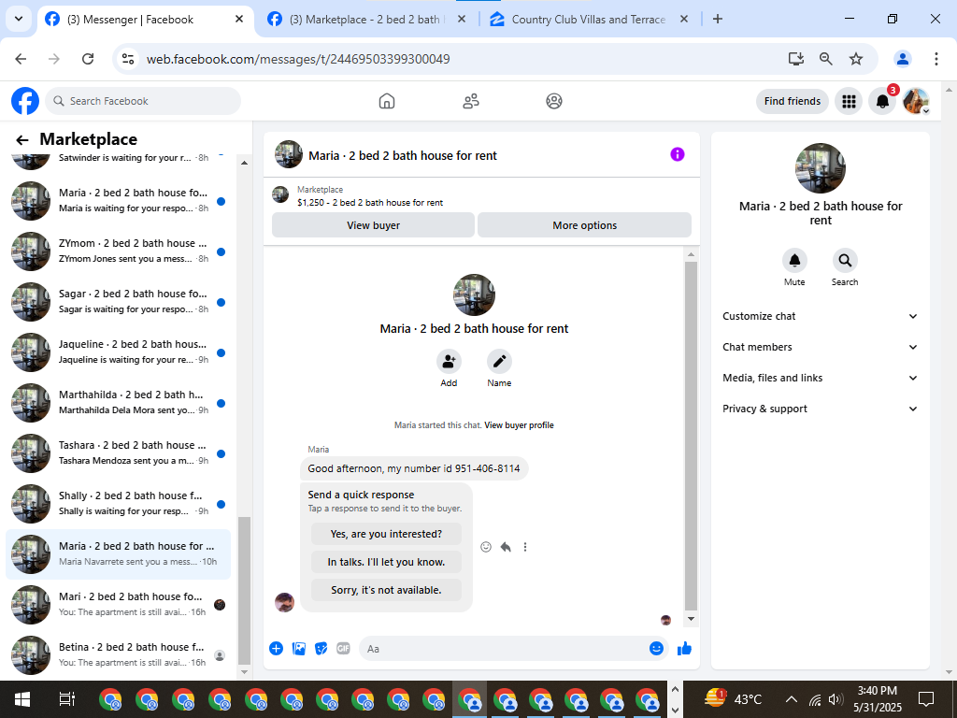
Task: Send quick reply 'Sorry, it's not available.'
Action: click(386, 591)
